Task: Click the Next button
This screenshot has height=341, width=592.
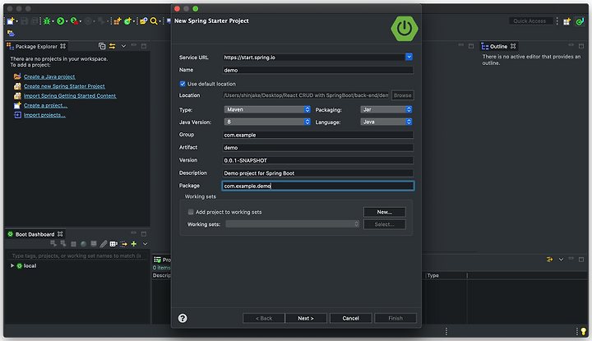Action: pos(306,318)
